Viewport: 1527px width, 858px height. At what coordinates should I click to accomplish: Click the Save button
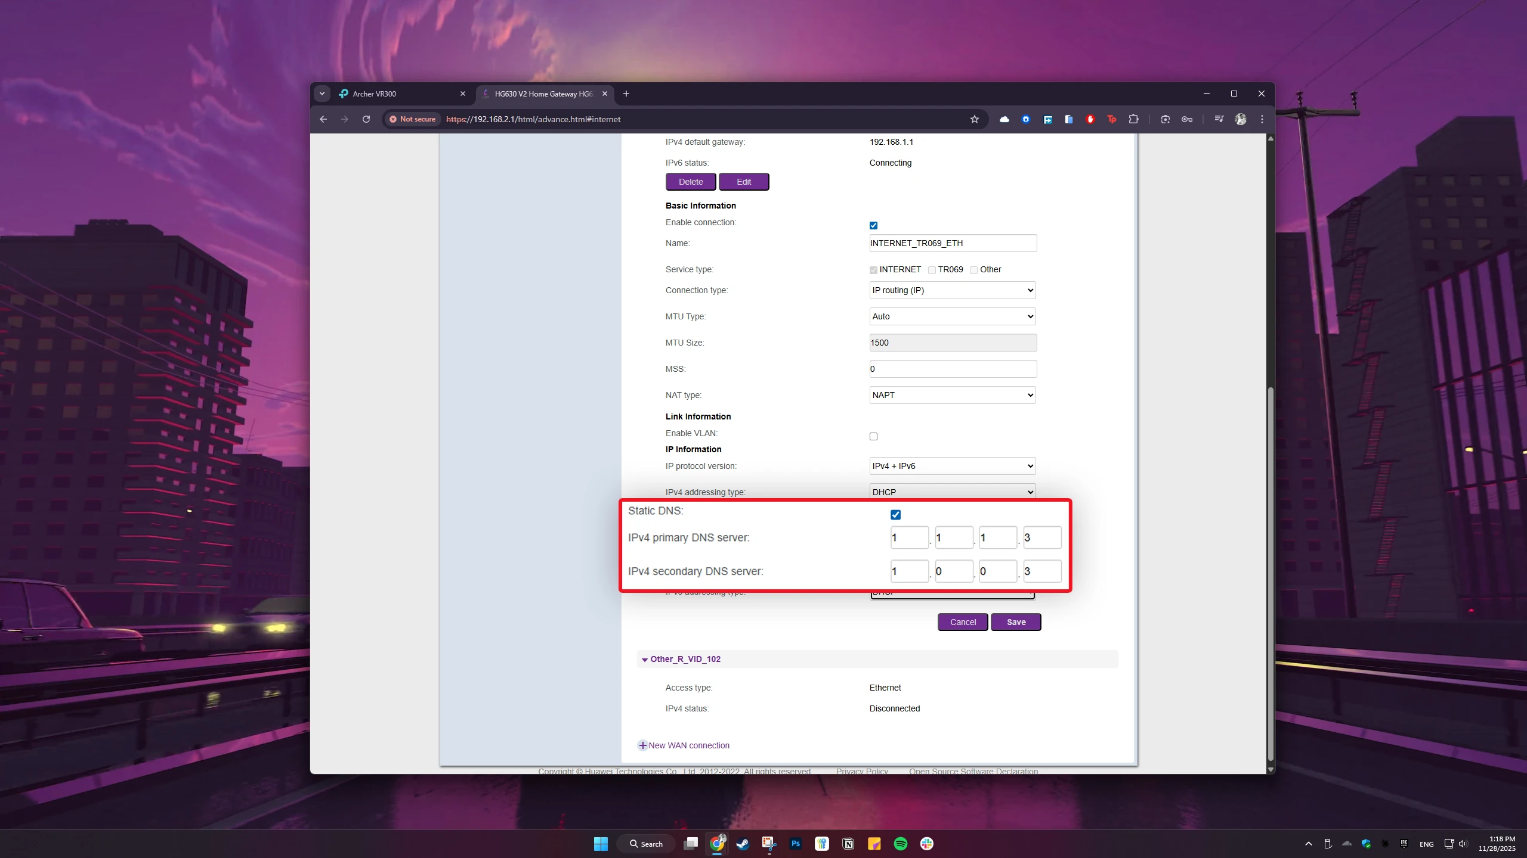pos(1016,622)
